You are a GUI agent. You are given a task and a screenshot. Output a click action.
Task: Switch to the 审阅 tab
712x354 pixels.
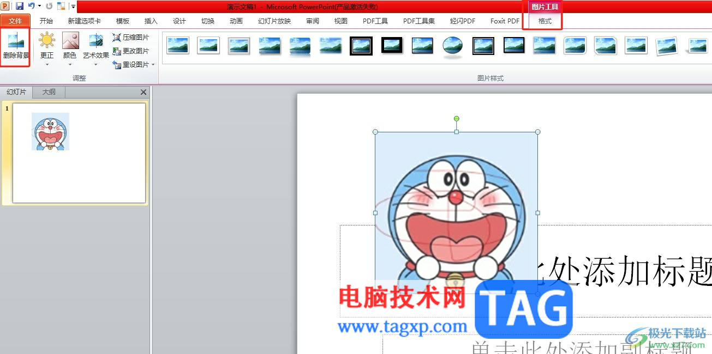(313, 21)
